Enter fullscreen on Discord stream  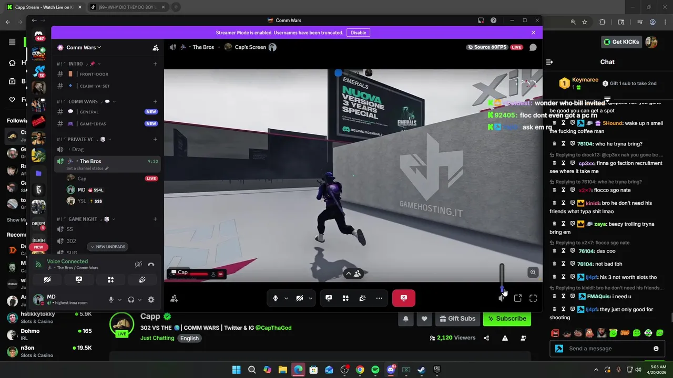(x=533, y=298)
